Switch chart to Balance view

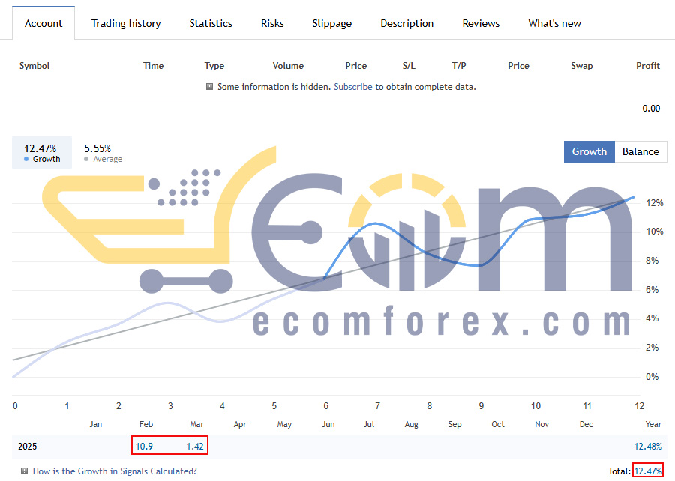pos(640,152)
